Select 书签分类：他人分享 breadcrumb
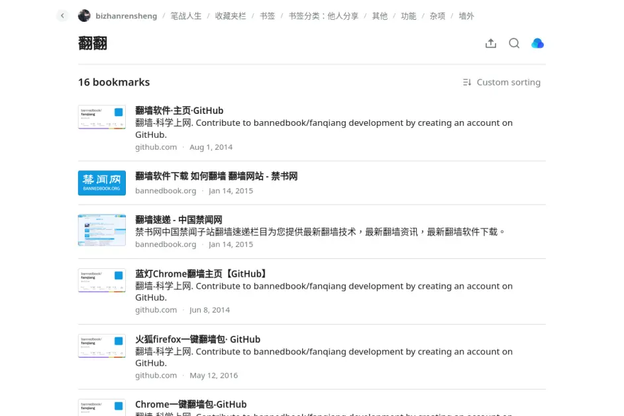This screenshot has height=416, width=624. [x=323, y=16]
